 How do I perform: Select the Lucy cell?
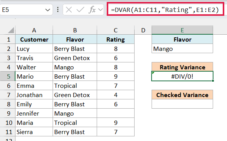34,49
